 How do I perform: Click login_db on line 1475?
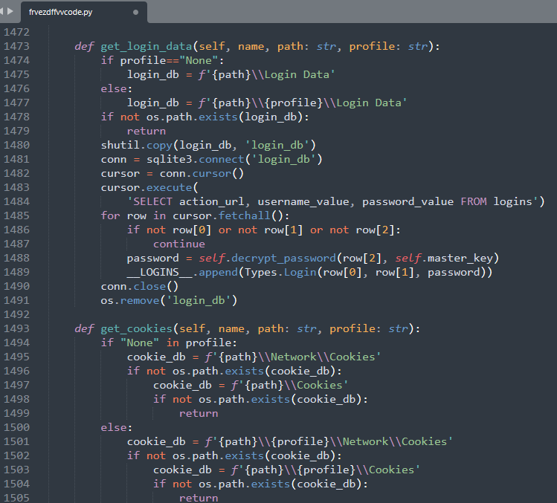(x=153, y=75)
